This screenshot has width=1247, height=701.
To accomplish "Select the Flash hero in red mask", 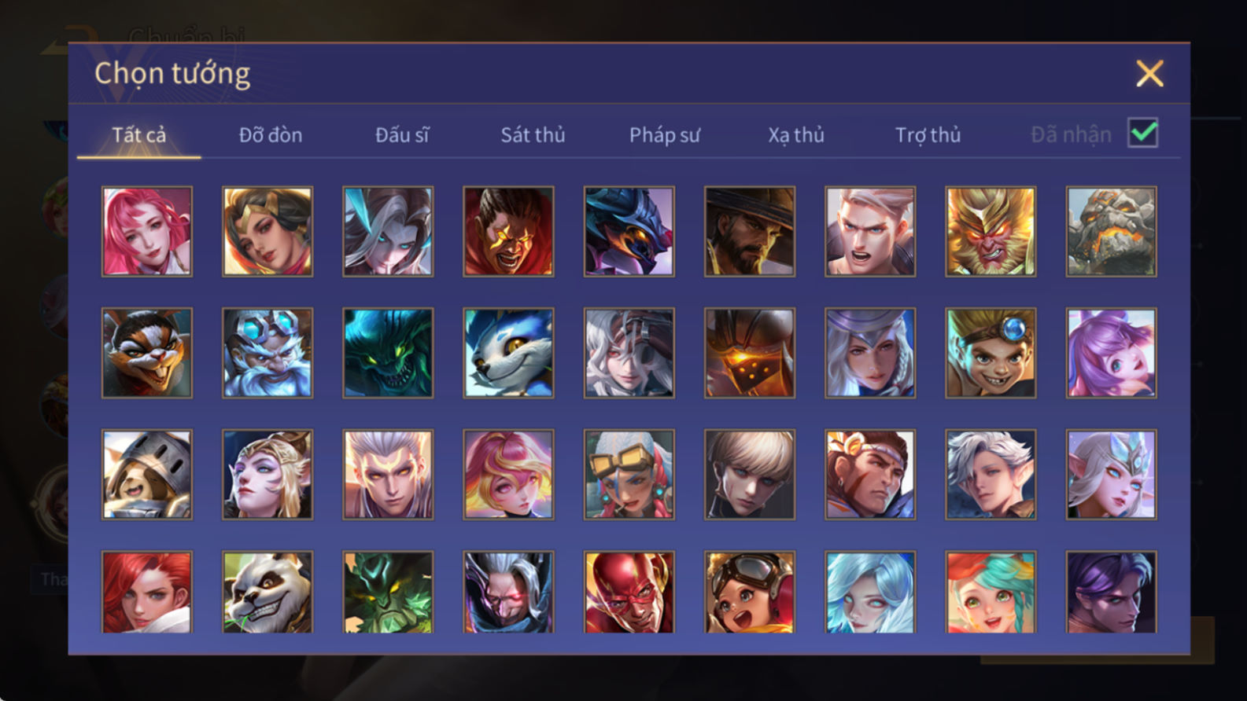I will click(629, 592).
